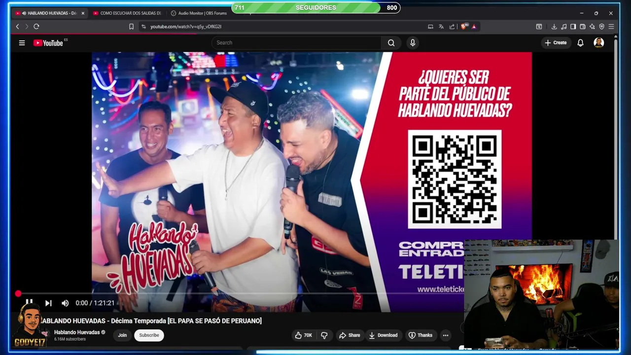Click the 6.16M subscribers text

70,339
